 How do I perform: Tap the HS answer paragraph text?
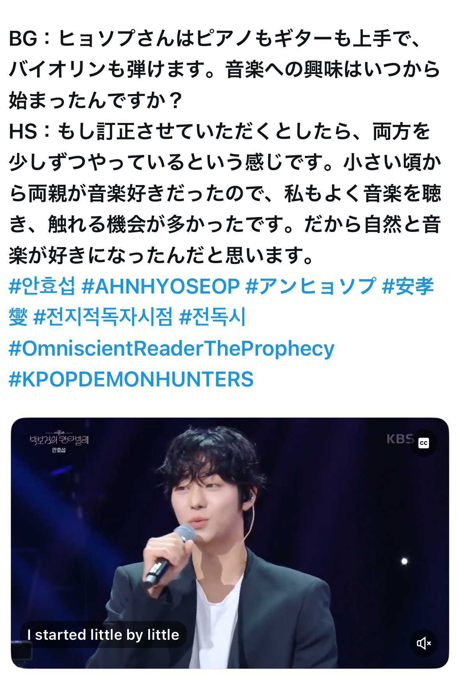pos(225,193)
